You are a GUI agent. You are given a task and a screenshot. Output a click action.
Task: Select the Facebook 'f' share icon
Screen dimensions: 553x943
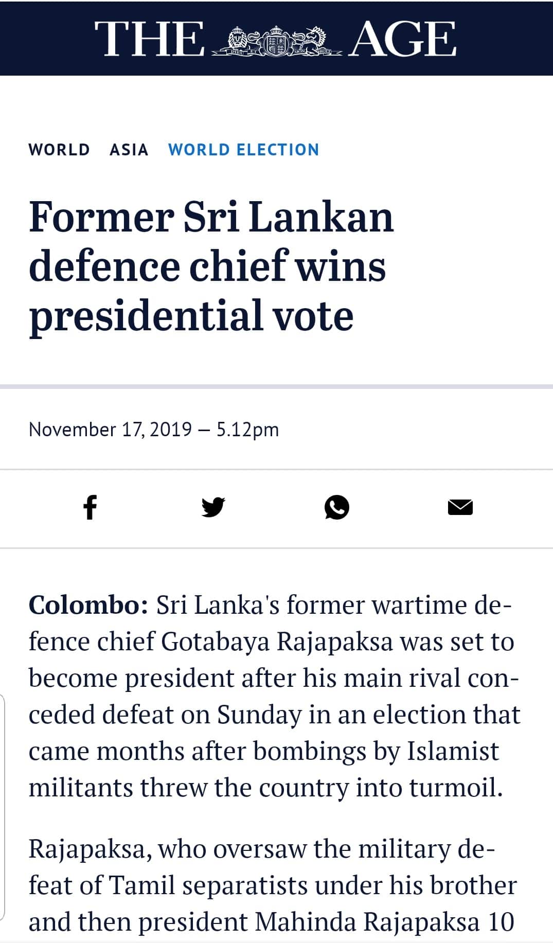(x=91, y=507)
